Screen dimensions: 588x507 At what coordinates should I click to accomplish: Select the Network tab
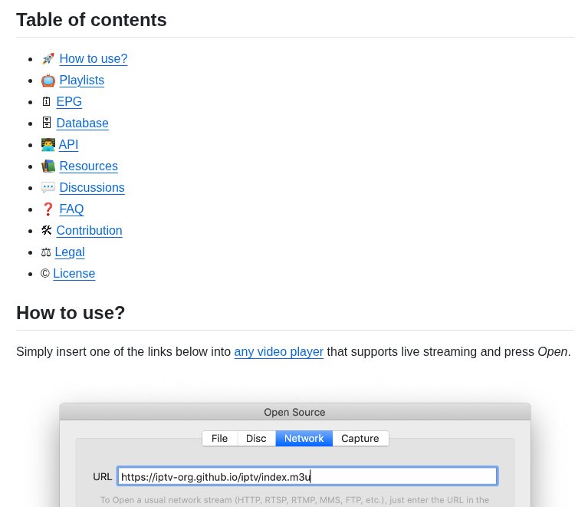[304, 439]
